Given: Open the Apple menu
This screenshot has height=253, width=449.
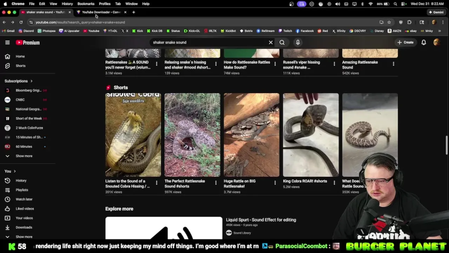Looking at the screenshot, I should [5, 4].
